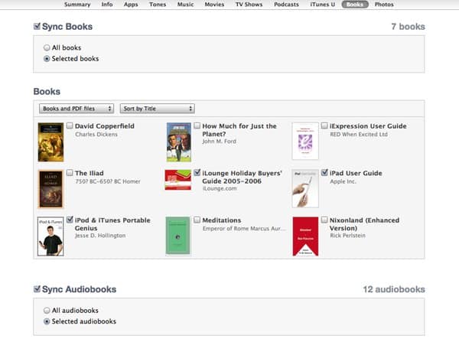Open the Sort by Title dropdown
Viewport: 459px width, 342px height.
[x=157, y=109]
